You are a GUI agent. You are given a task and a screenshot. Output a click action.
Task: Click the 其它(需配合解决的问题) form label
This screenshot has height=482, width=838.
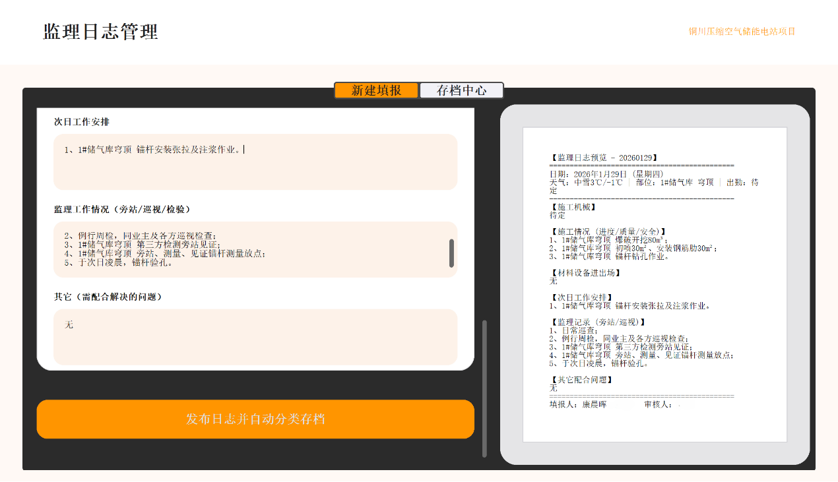[x=108, y=297]
